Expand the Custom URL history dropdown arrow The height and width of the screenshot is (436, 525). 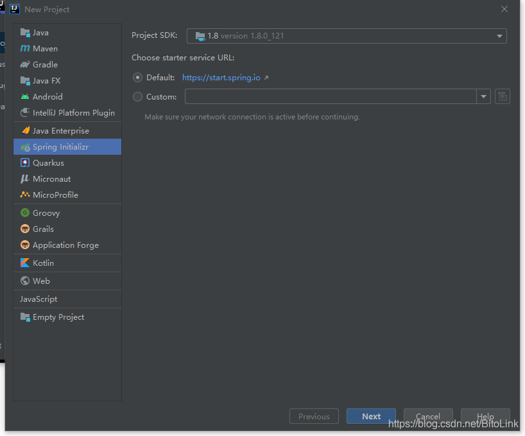[x=483, y=96]
